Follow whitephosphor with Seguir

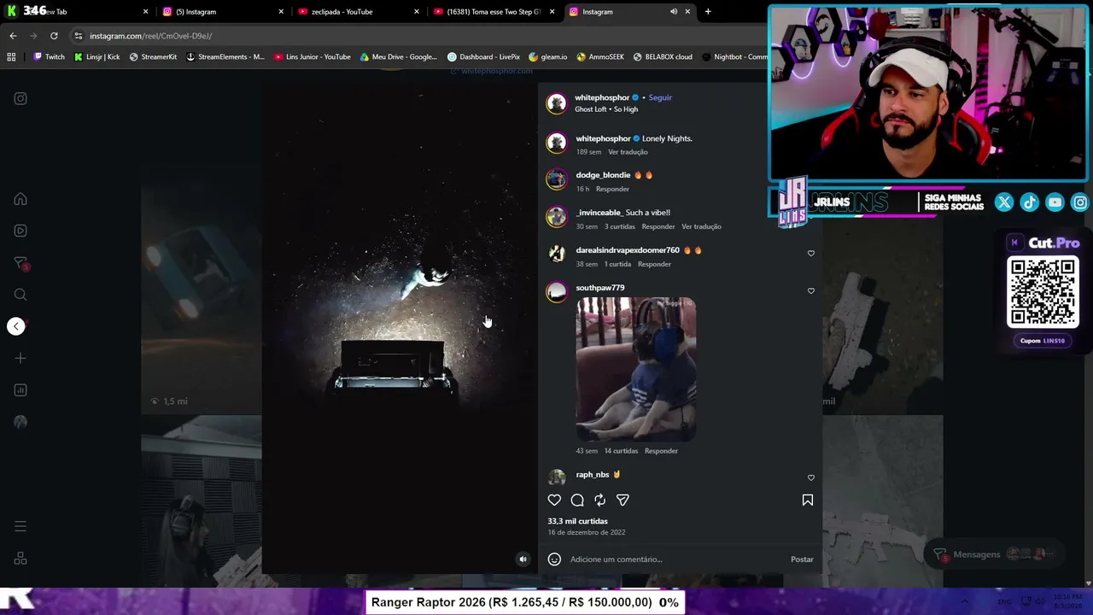[660, 97]
